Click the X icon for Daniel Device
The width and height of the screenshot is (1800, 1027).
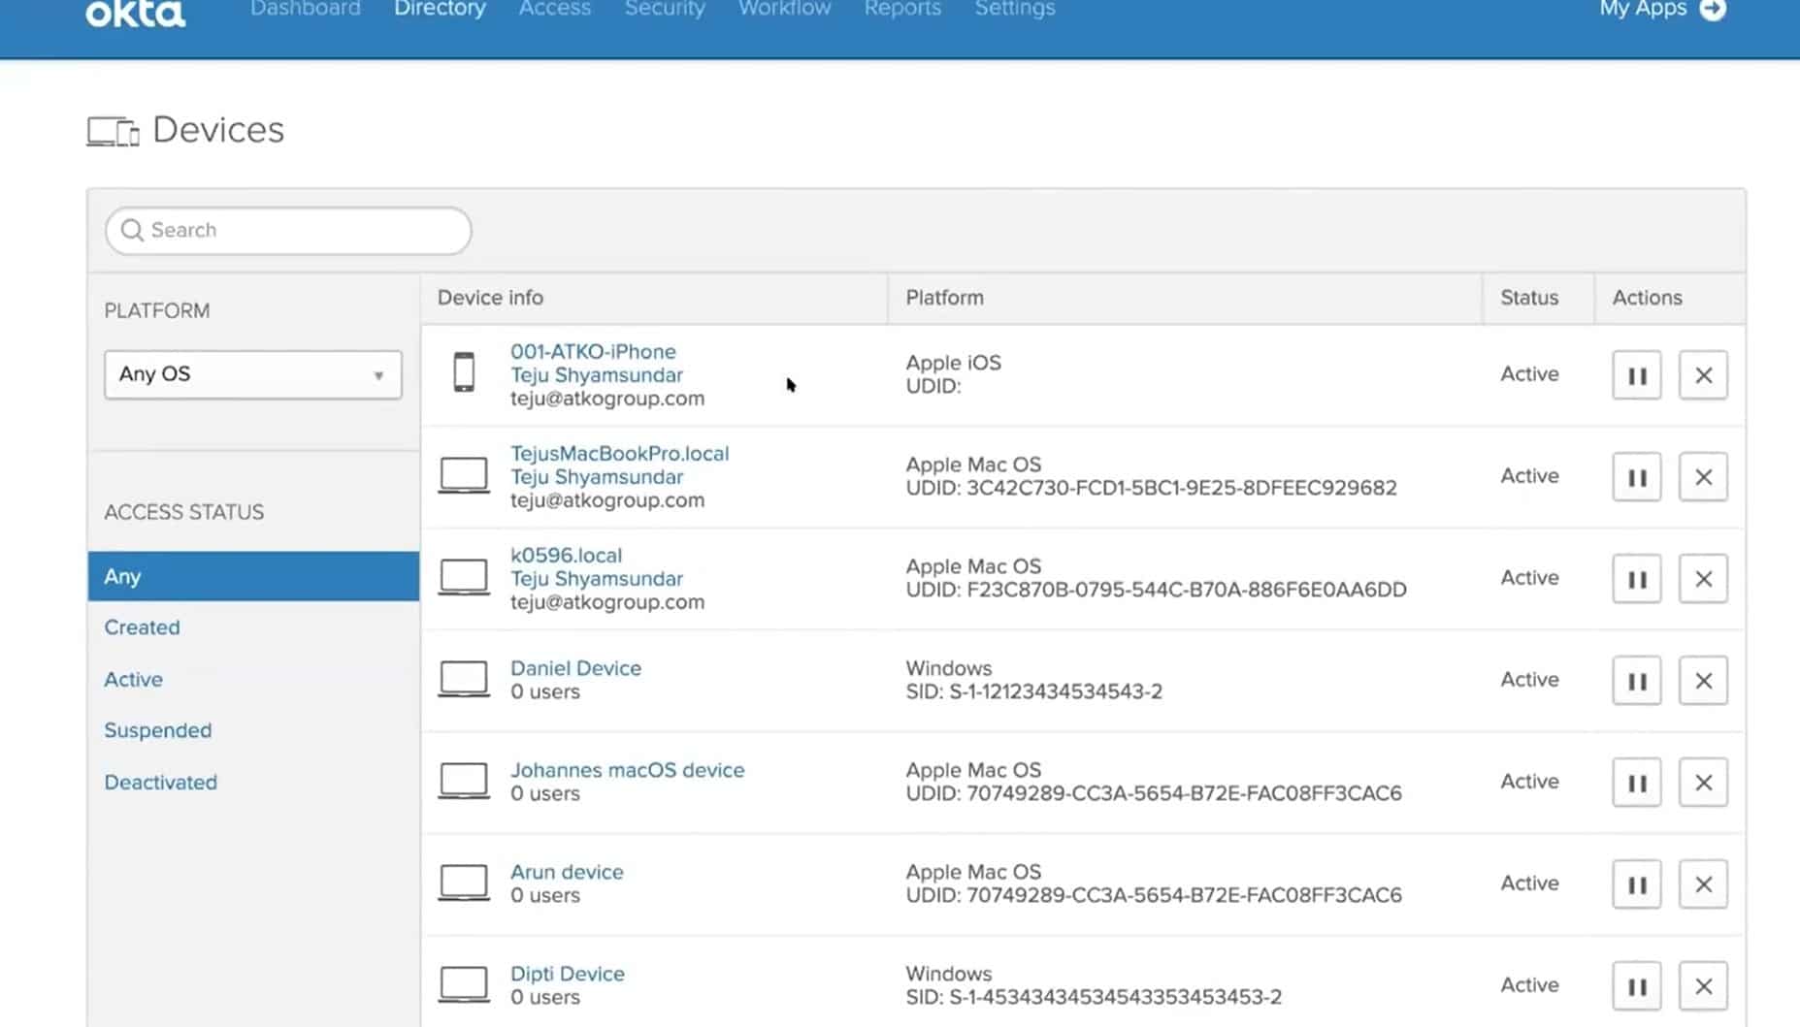point(1703,681)
